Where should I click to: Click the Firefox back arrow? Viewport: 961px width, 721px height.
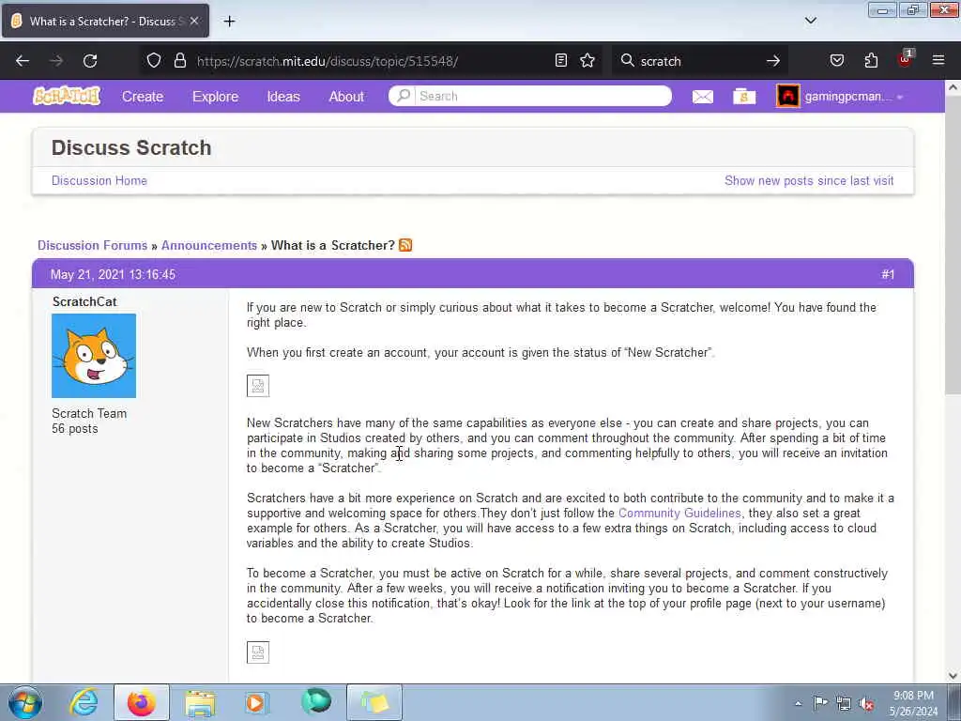[23, 61]
